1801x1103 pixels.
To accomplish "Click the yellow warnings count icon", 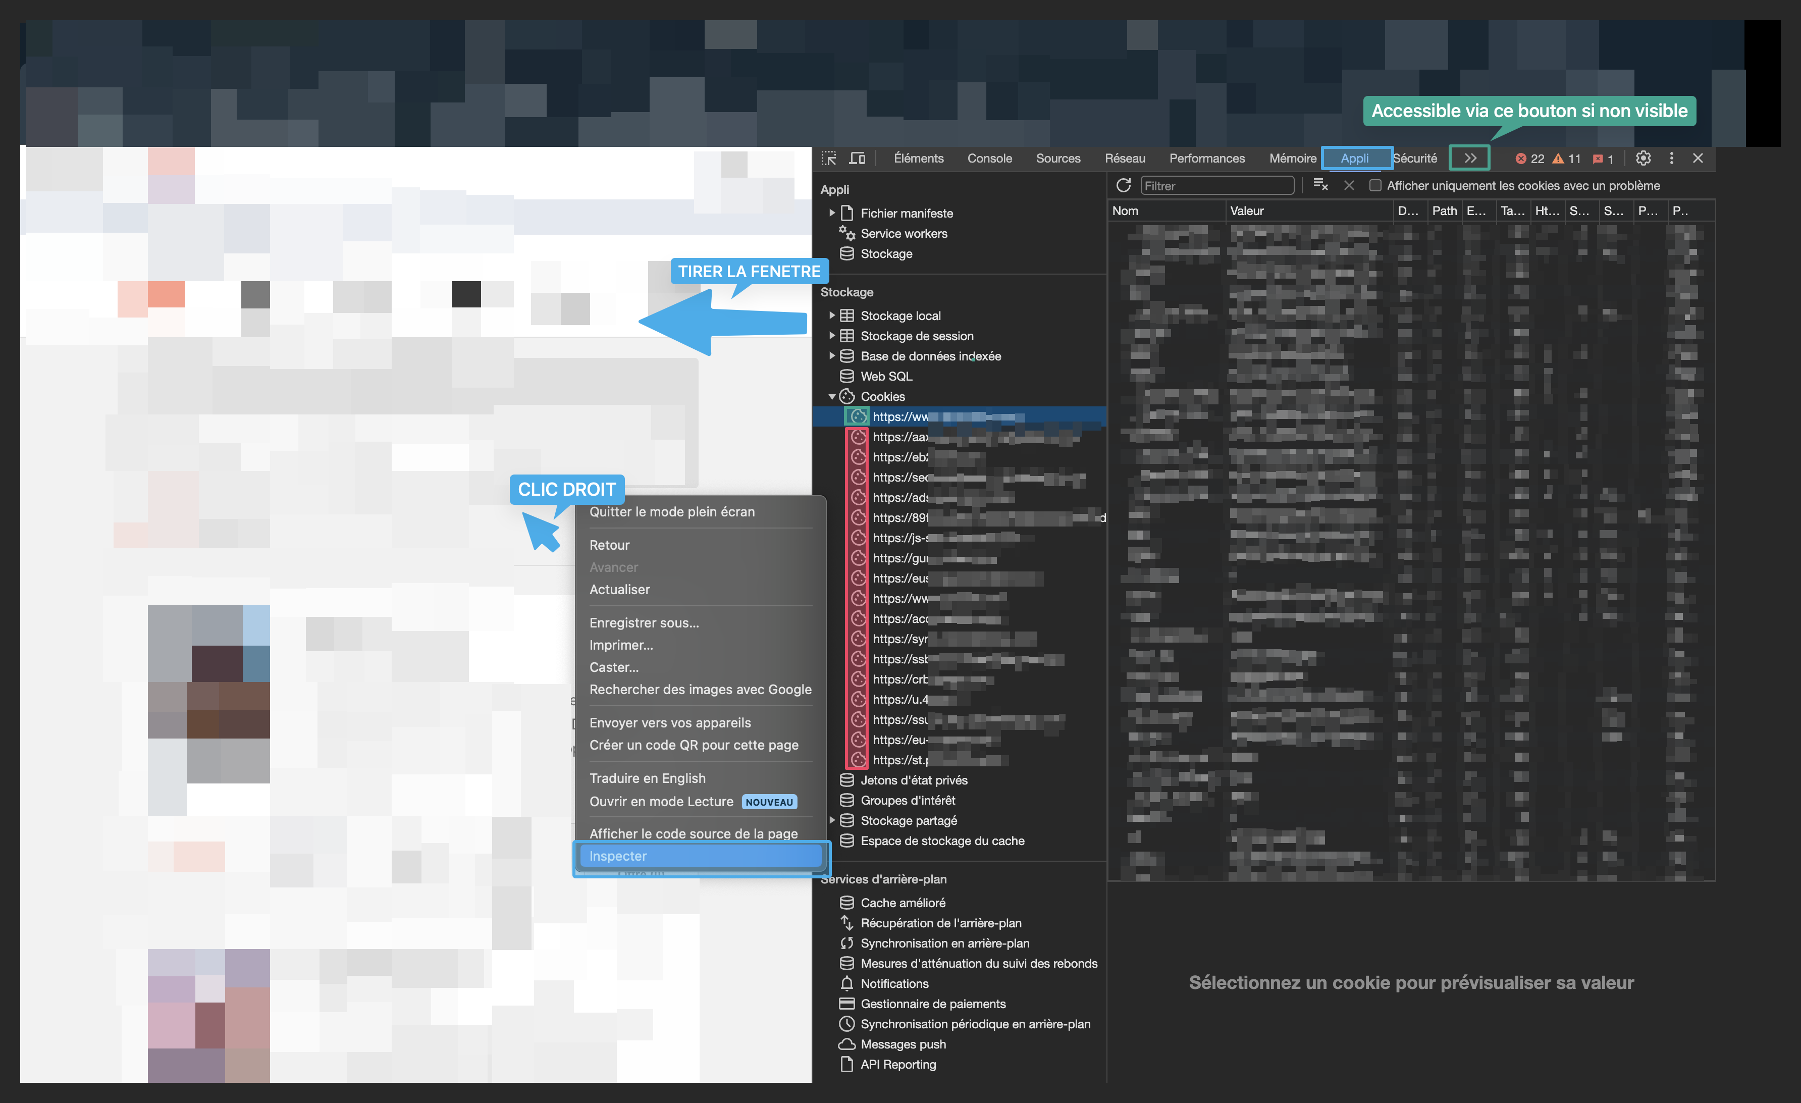I will pyautogui.click(x=1558, y=159).
